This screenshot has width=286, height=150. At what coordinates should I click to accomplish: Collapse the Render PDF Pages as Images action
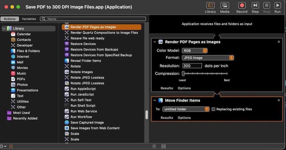coord(155,42)
